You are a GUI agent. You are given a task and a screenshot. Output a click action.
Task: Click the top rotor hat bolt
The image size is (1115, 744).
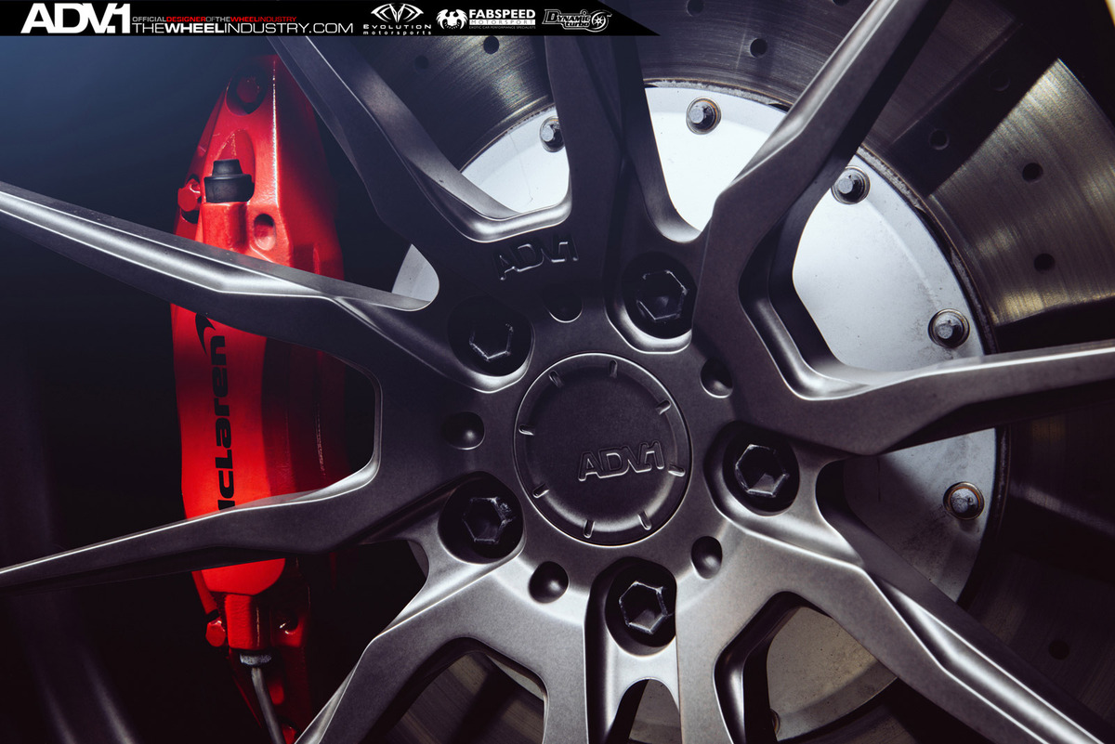click(x=702, y=114)
